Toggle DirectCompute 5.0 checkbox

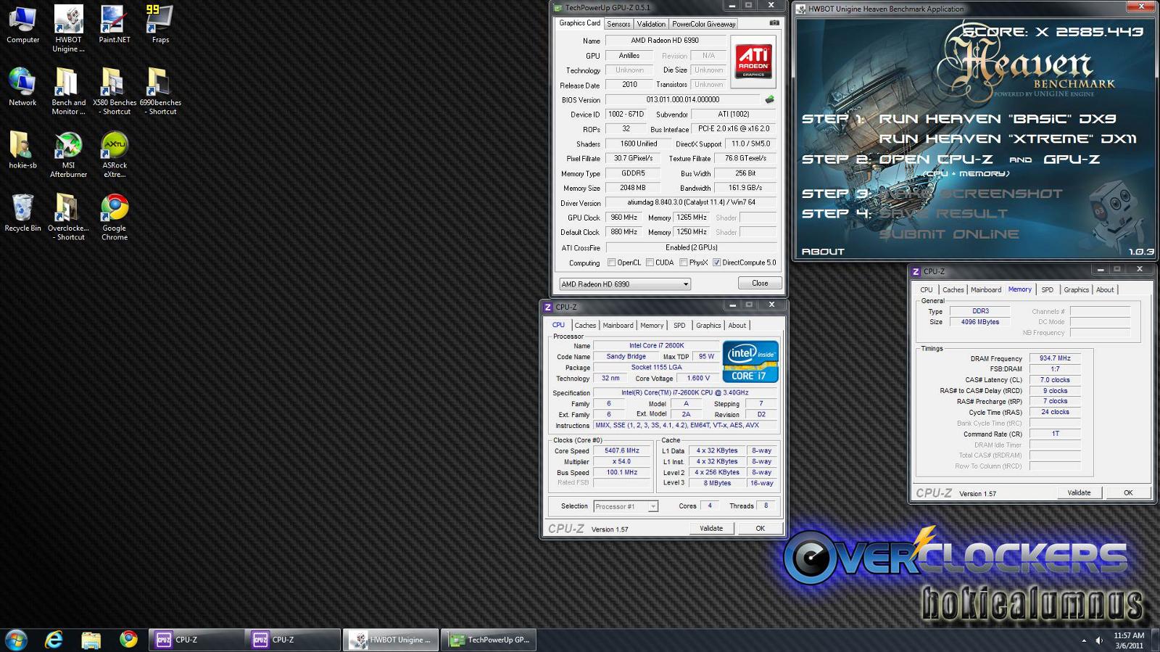pyautogui.click(x=716, y=263)
